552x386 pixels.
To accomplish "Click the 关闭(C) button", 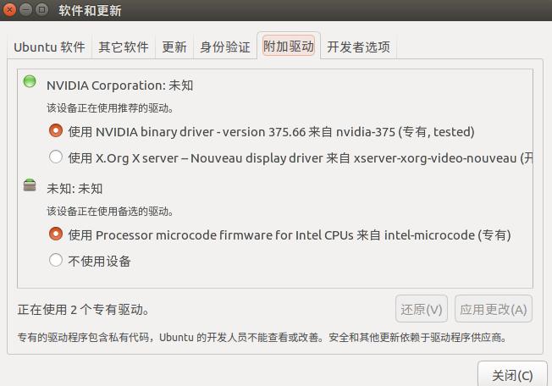I will point(512,374).
